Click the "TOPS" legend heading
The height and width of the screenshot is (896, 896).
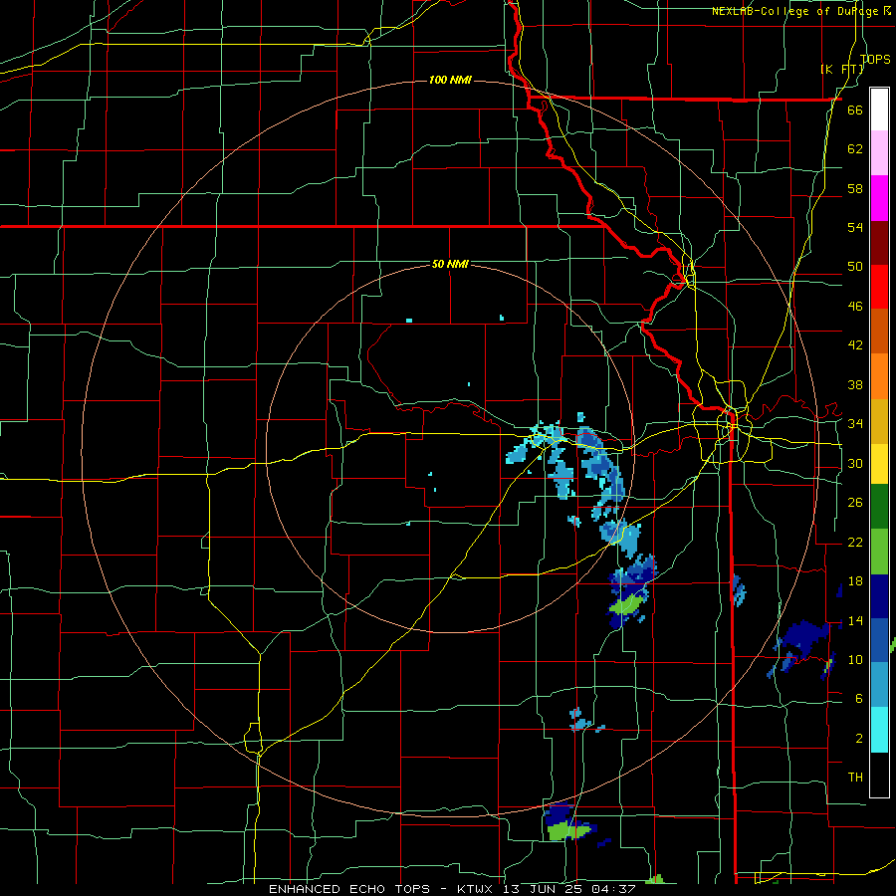[875, 59]
